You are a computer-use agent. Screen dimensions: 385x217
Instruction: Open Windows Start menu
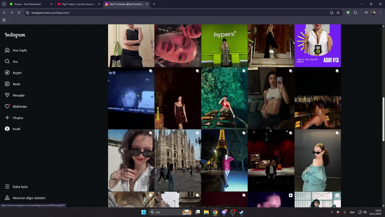tap(143, 212)
